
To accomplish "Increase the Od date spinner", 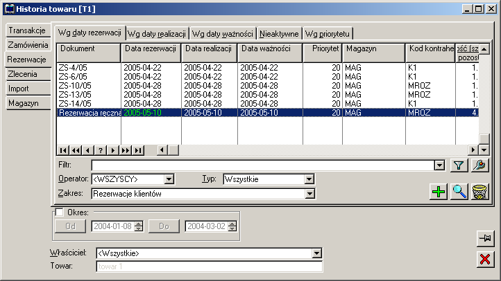I will (x=138, y=224).
